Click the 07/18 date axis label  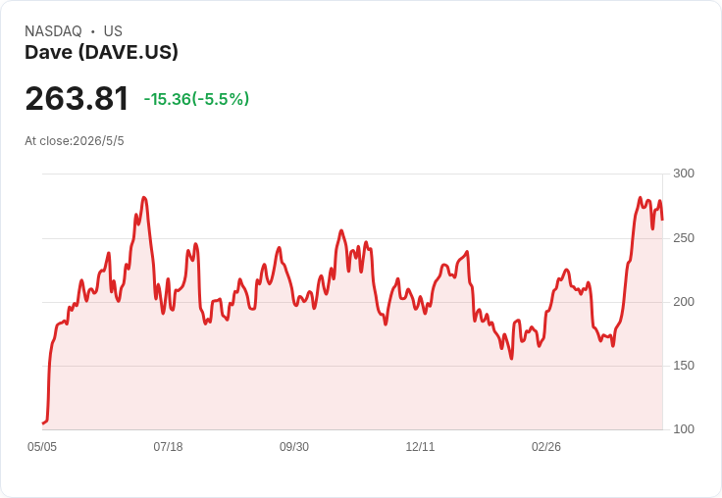(x=168, y=446)
